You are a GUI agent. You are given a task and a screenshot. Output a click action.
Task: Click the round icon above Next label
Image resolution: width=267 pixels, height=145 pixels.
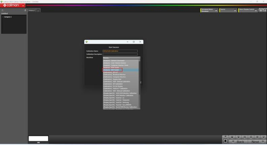[x=251, y=137]
